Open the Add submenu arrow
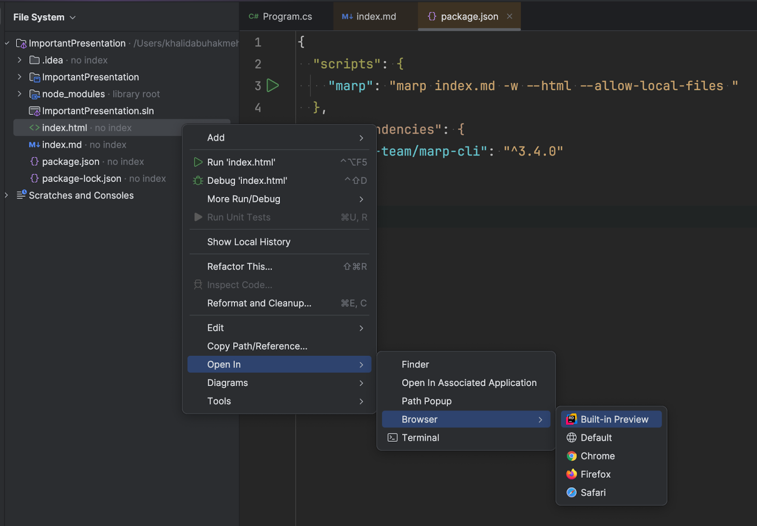Viewport: 757px width, 526px height. pyautogui.click(x=361, y=138)
